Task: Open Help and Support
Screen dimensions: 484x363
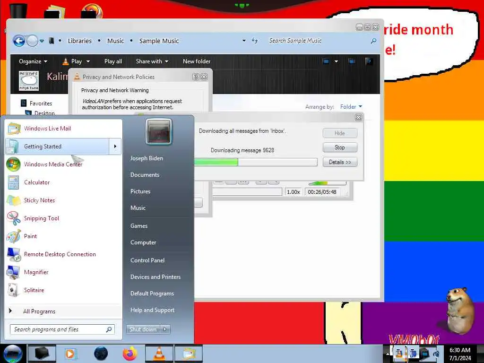Action: point(153,310)
